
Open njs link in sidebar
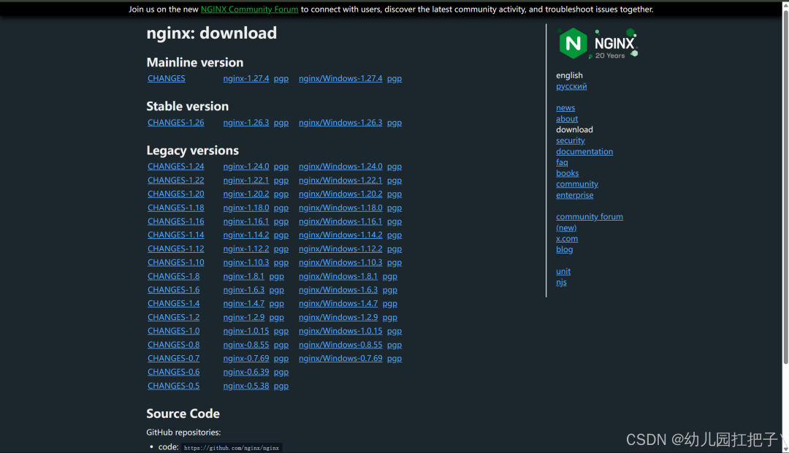pos(561,282)
